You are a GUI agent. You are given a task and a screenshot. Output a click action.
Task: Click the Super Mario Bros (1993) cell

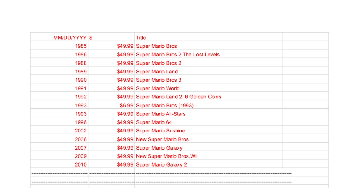pyautogui.click(x=208, y=105)
